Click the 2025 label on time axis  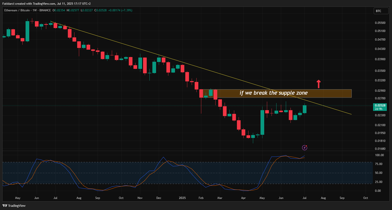pos(182,198)
